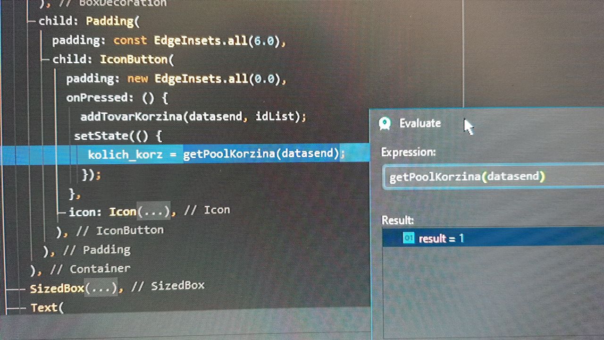The height and width of the screenshot is (340, 604).
Task: Click 'IconButton(' constructor in code
Action: click(137, 59)
